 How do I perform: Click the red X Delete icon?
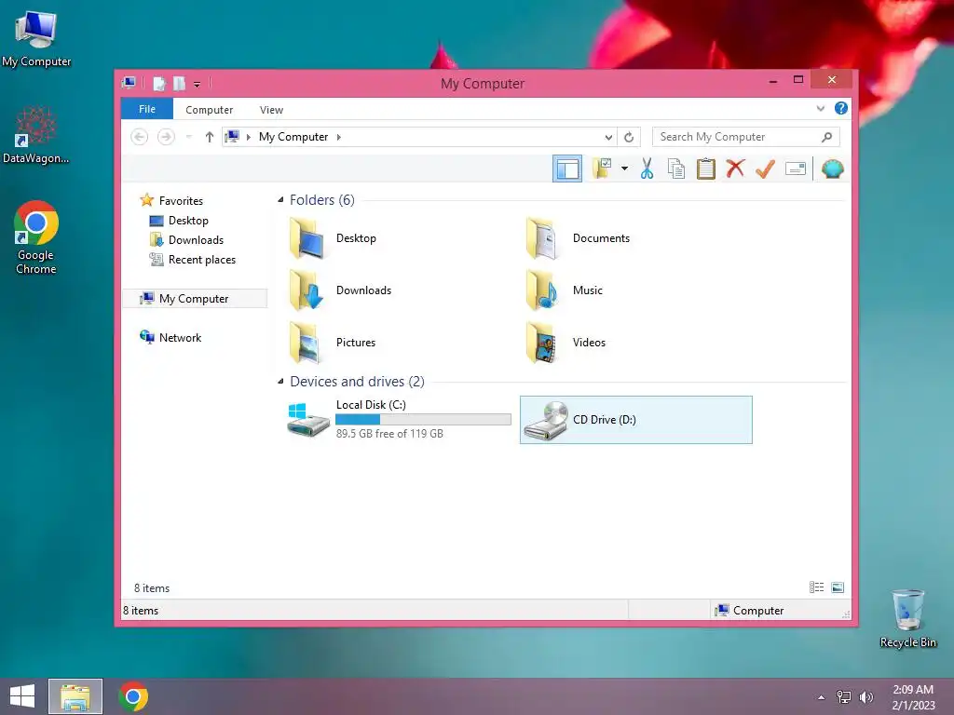(x=735, y=169)
